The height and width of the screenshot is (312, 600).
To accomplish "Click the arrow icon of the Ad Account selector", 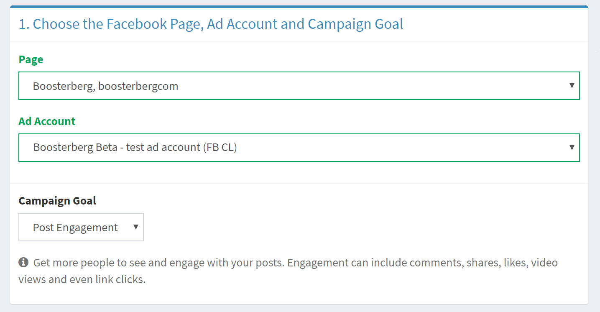I will tap(572, 147).
